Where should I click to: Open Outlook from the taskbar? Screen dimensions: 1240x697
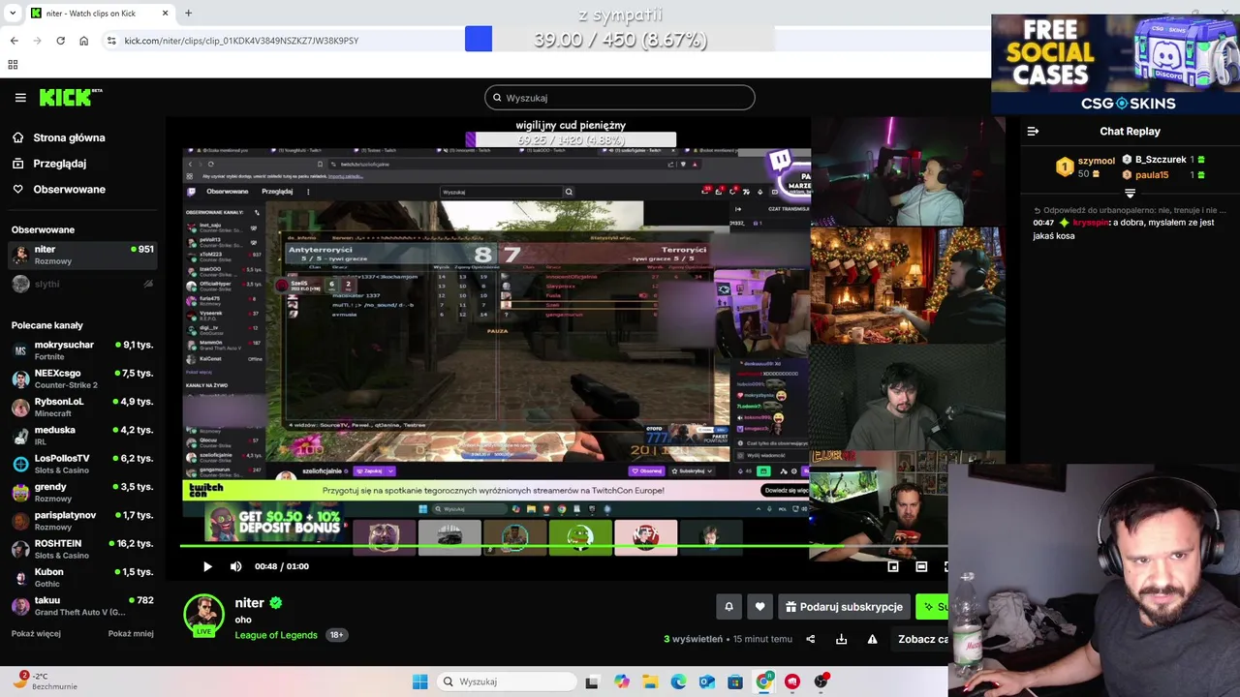point(707,682)
